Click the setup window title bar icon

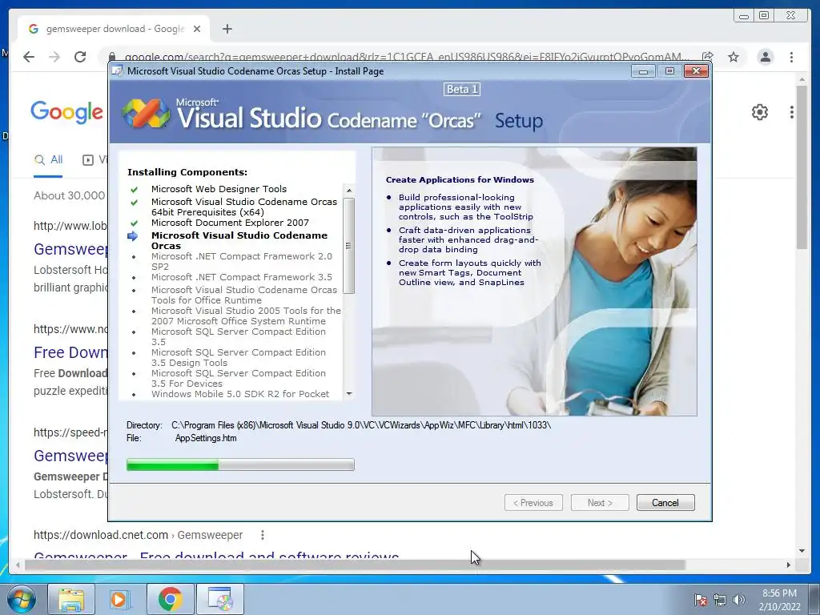pos(118,71)
